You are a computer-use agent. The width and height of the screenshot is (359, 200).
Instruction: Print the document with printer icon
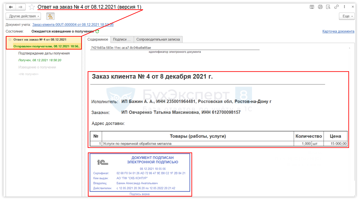point(320,7)
